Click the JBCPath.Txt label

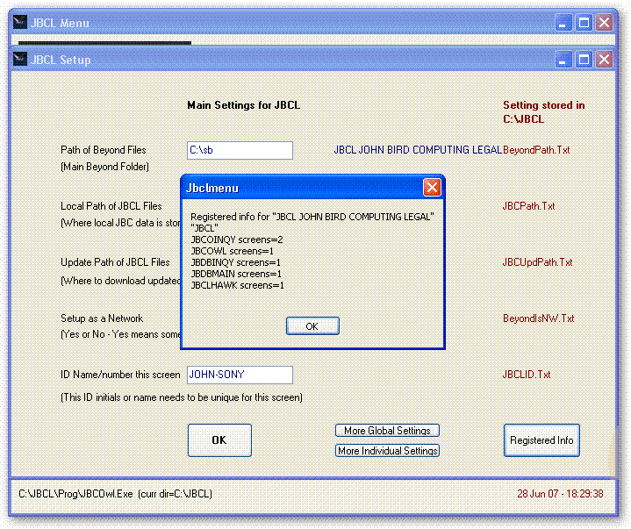coord(529,206)
